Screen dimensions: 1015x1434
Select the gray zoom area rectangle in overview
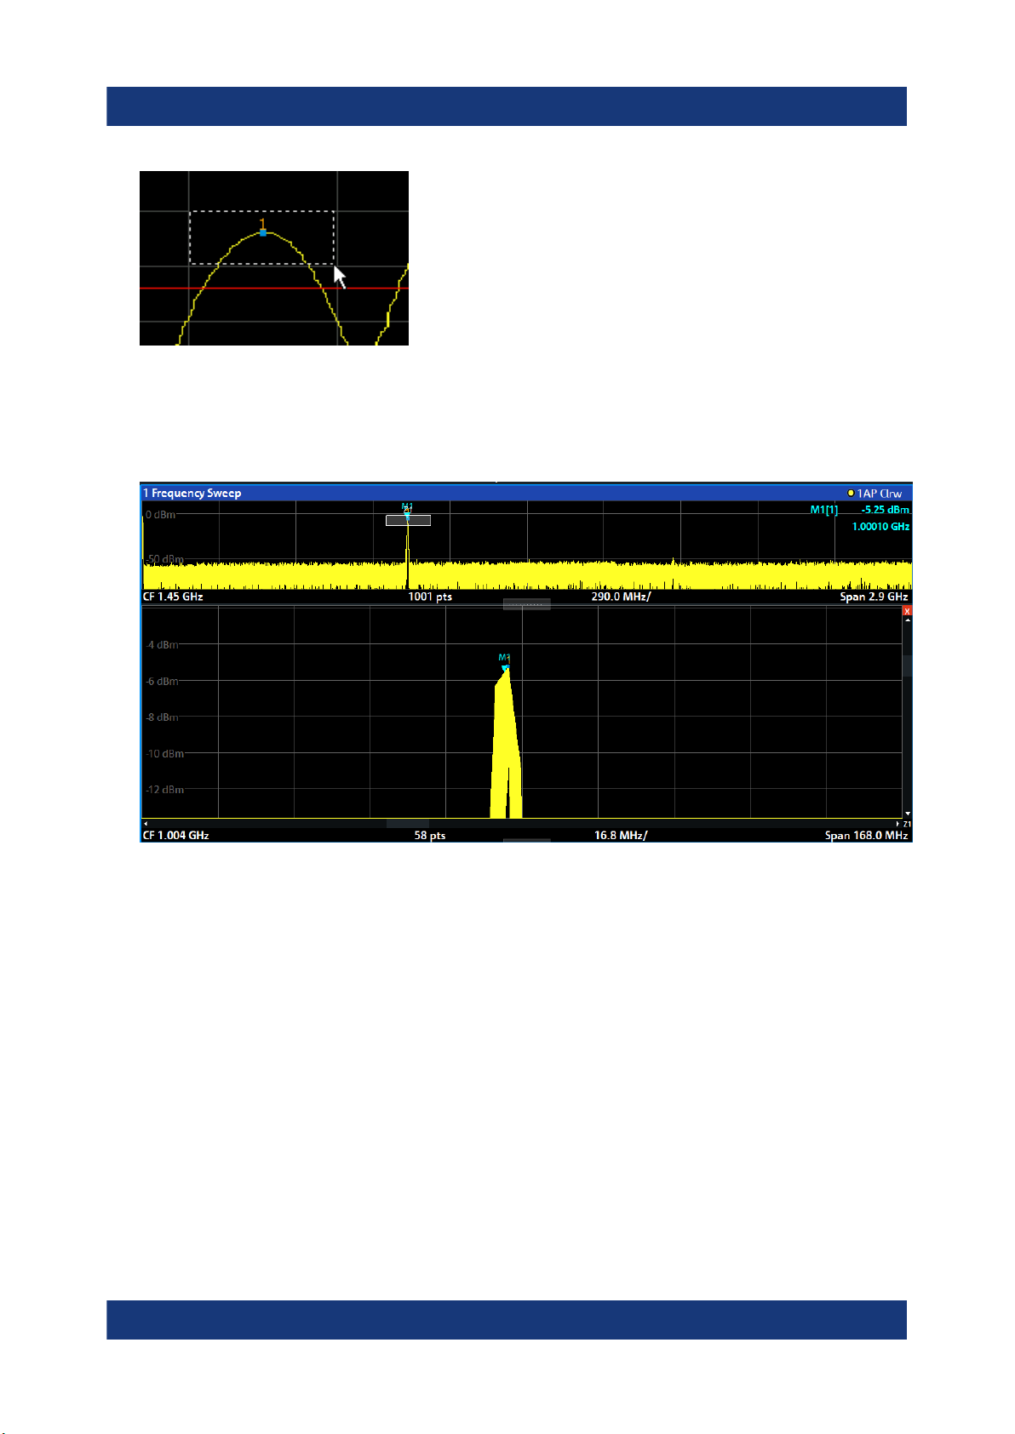[x=408, y=520]
